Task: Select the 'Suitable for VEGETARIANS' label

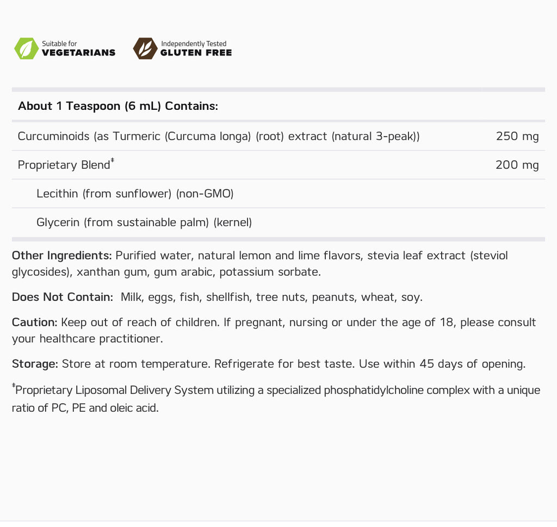Action: pos(78,48)
